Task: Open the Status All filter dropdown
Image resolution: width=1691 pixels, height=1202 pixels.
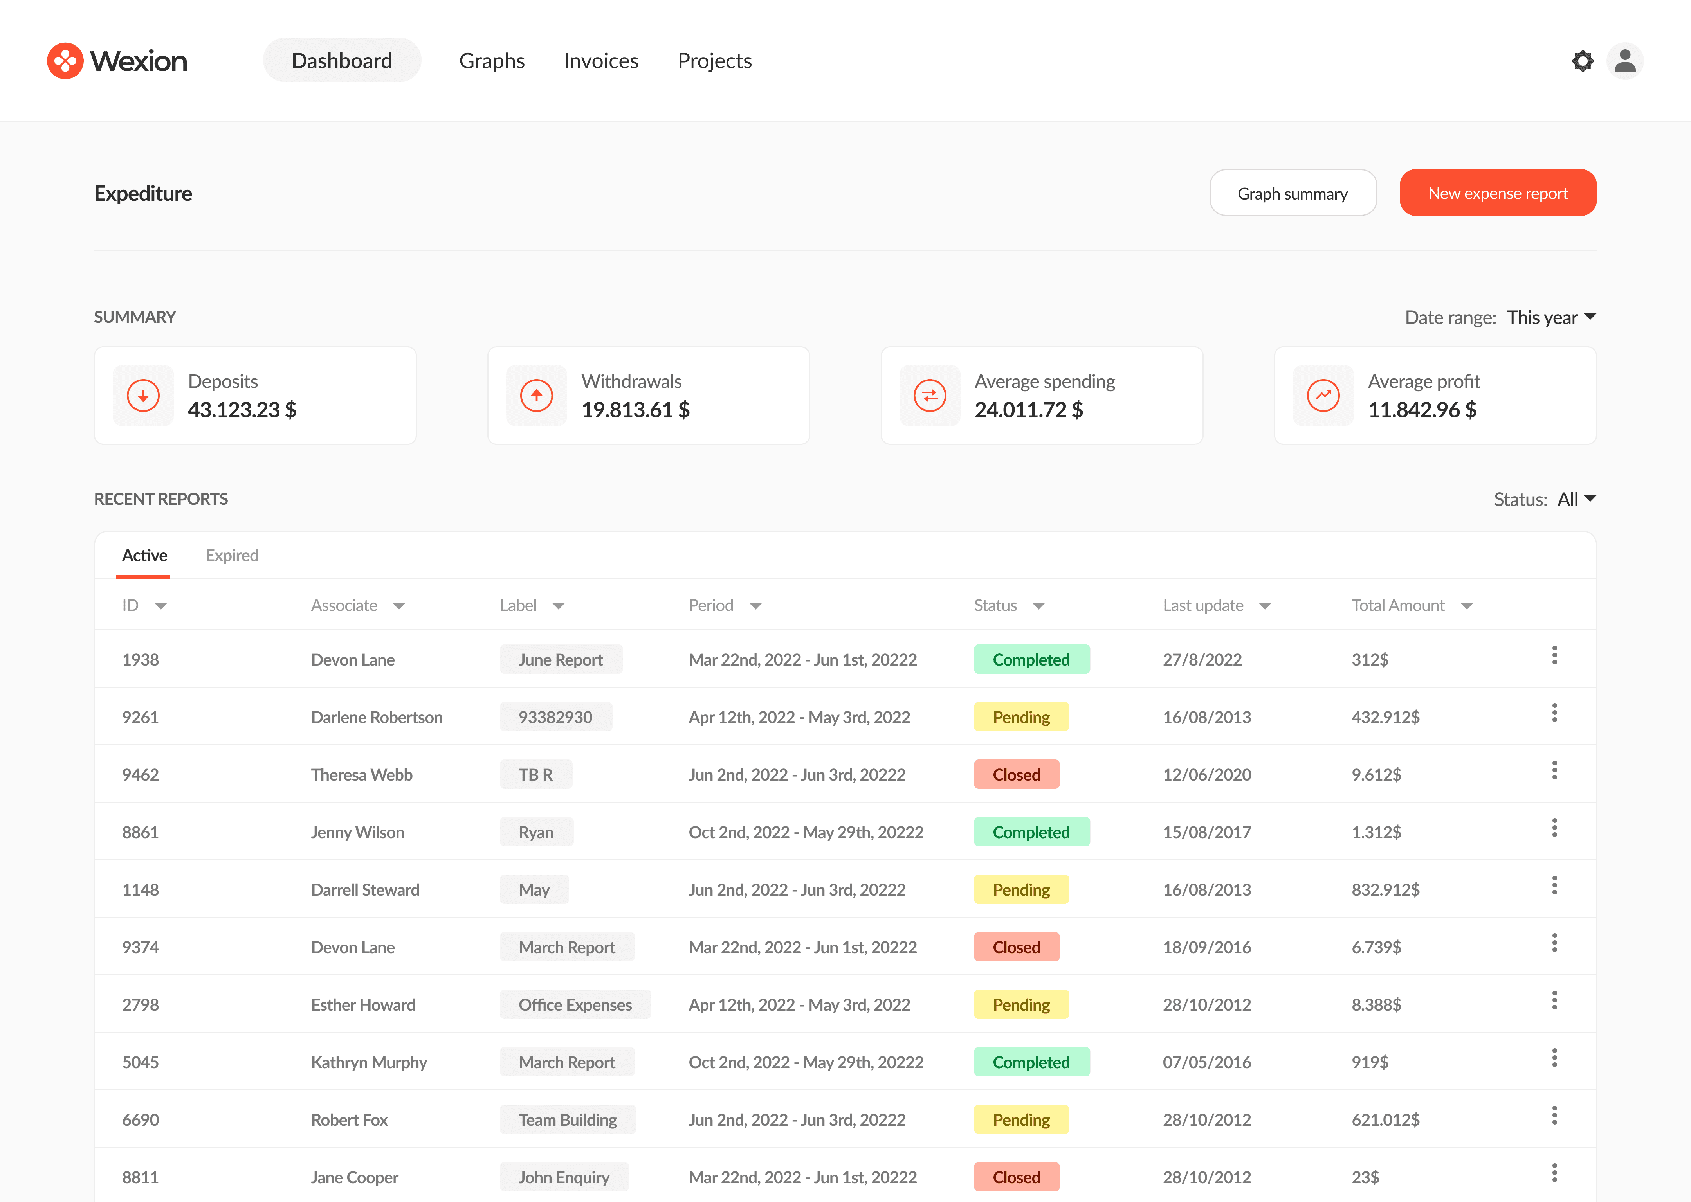Action: (x=1576, y=499)
